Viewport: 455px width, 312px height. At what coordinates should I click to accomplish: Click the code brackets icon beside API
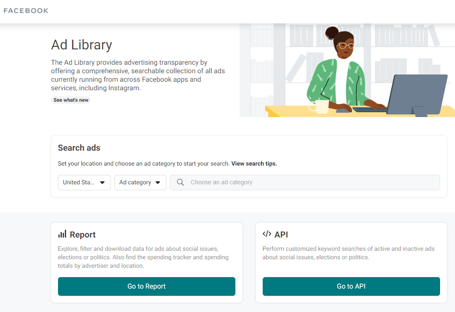267,234
